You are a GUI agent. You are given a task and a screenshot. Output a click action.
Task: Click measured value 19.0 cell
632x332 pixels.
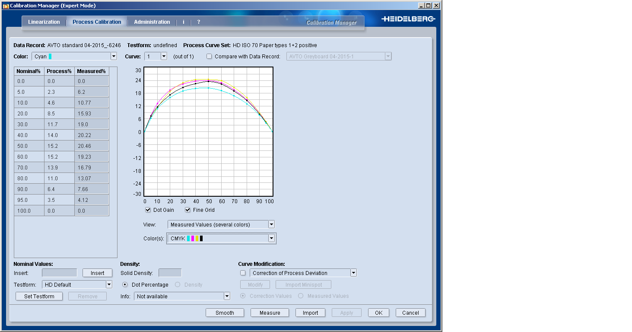point(92,124)
